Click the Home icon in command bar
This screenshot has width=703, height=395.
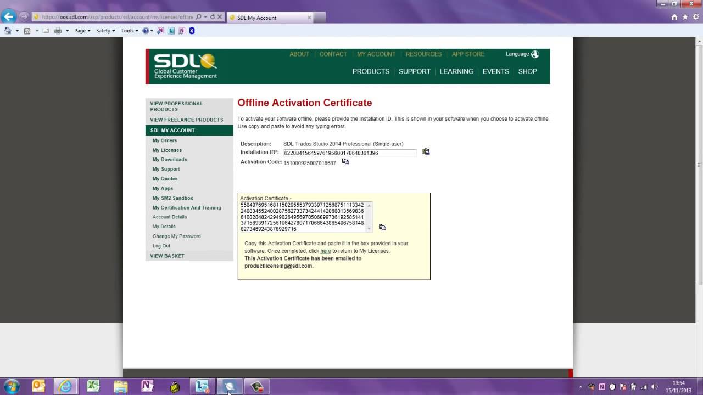click(x=8, y=31)
